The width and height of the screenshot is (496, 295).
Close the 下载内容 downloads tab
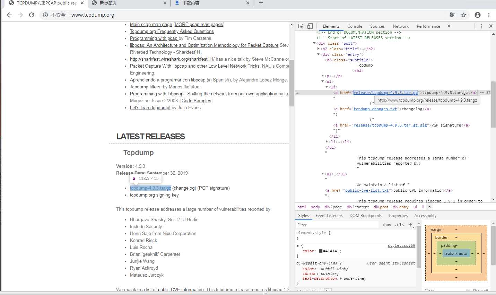(248, 3)
